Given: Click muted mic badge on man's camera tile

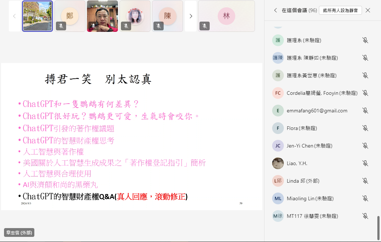Looking at the screenshot, I should coord(93,26).
